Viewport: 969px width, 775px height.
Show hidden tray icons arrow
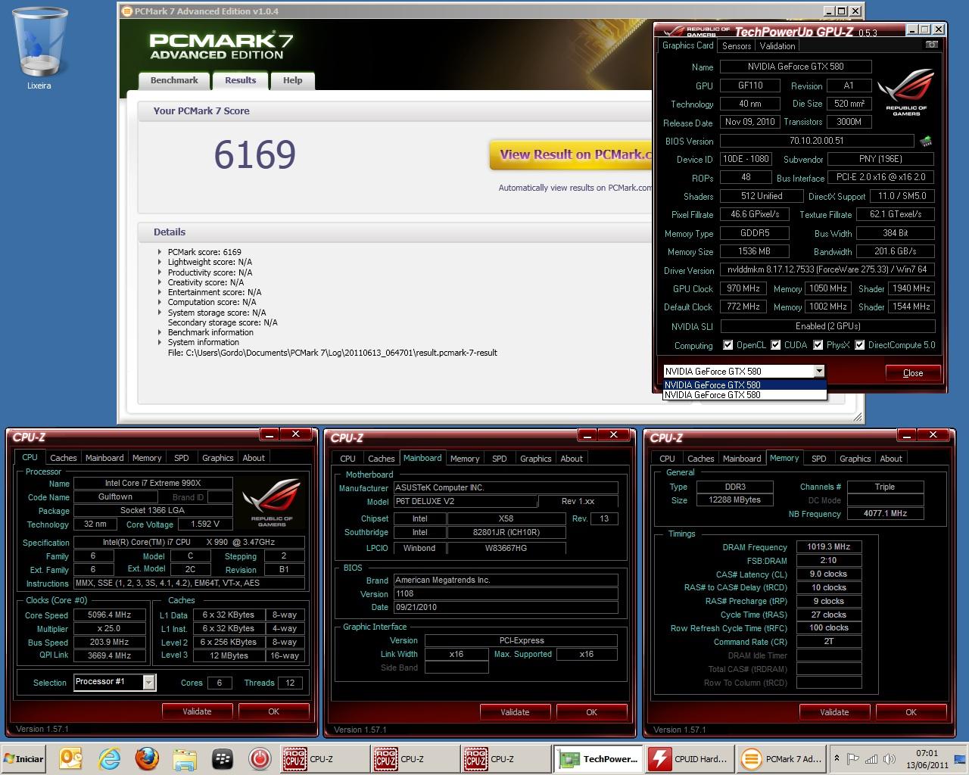pos(837,758)
